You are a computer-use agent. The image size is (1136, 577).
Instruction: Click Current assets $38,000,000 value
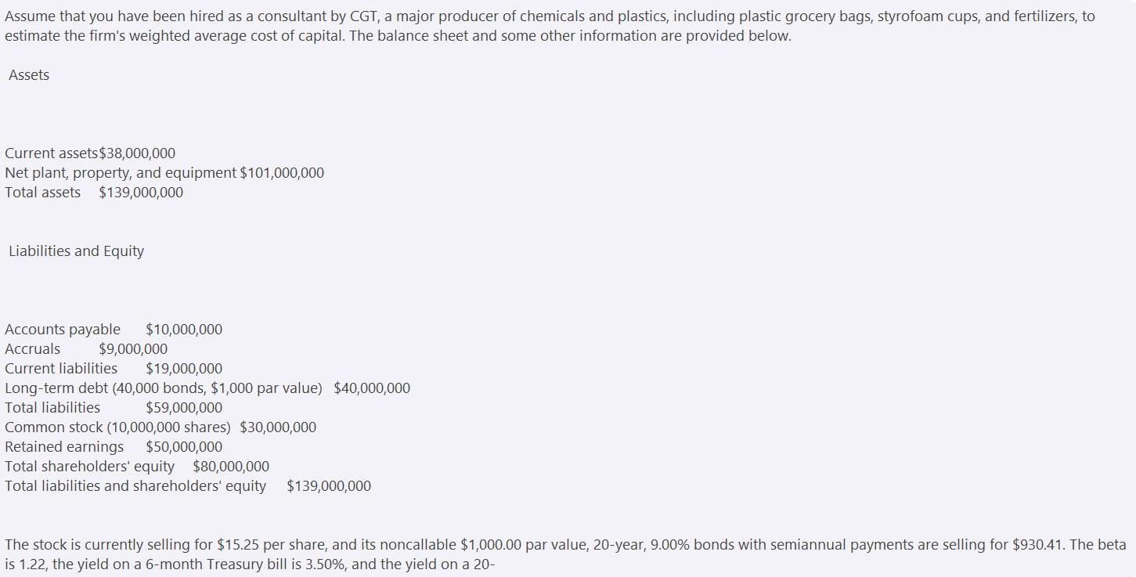click(138, 153)
